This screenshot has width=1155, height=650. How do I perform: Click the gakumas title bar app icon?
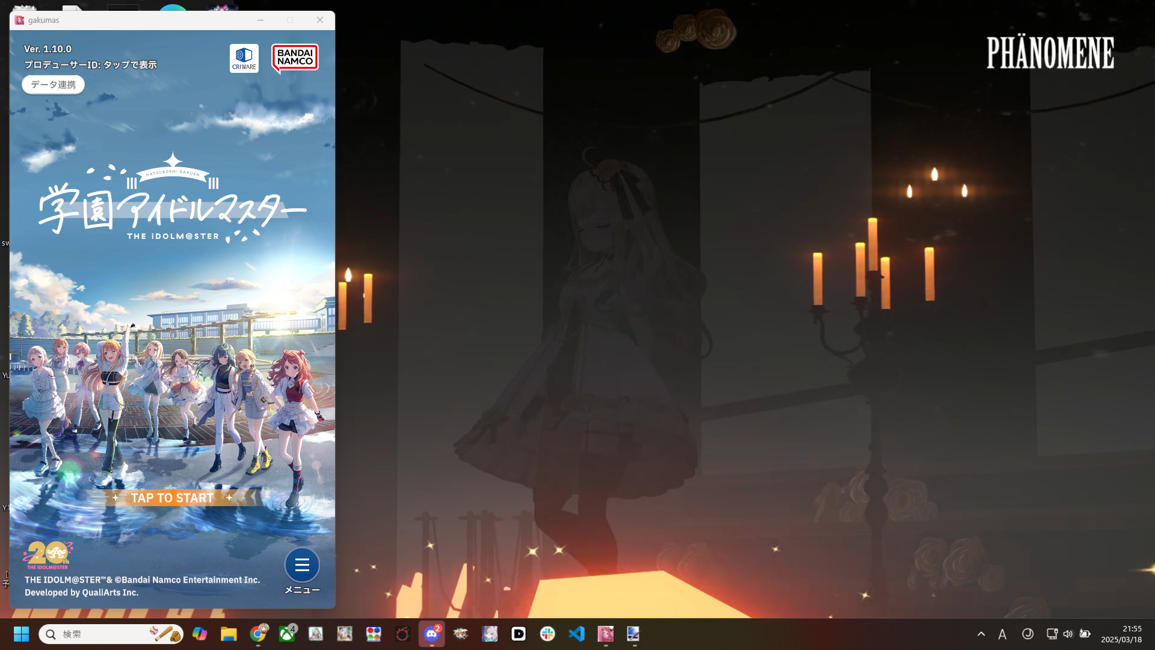pyautogui.click(x=20, y=20)
